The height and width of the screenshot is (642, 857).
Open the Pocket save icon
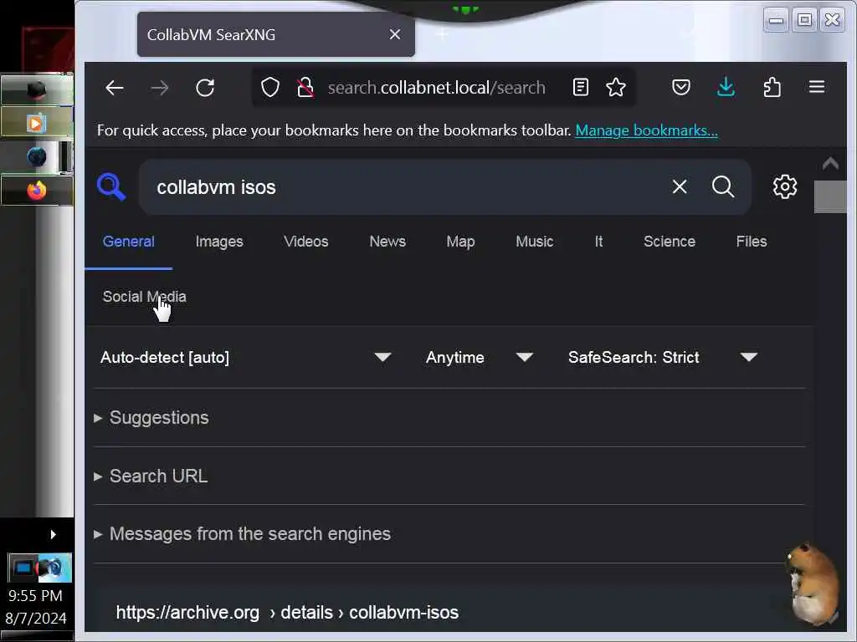[681, 87]
